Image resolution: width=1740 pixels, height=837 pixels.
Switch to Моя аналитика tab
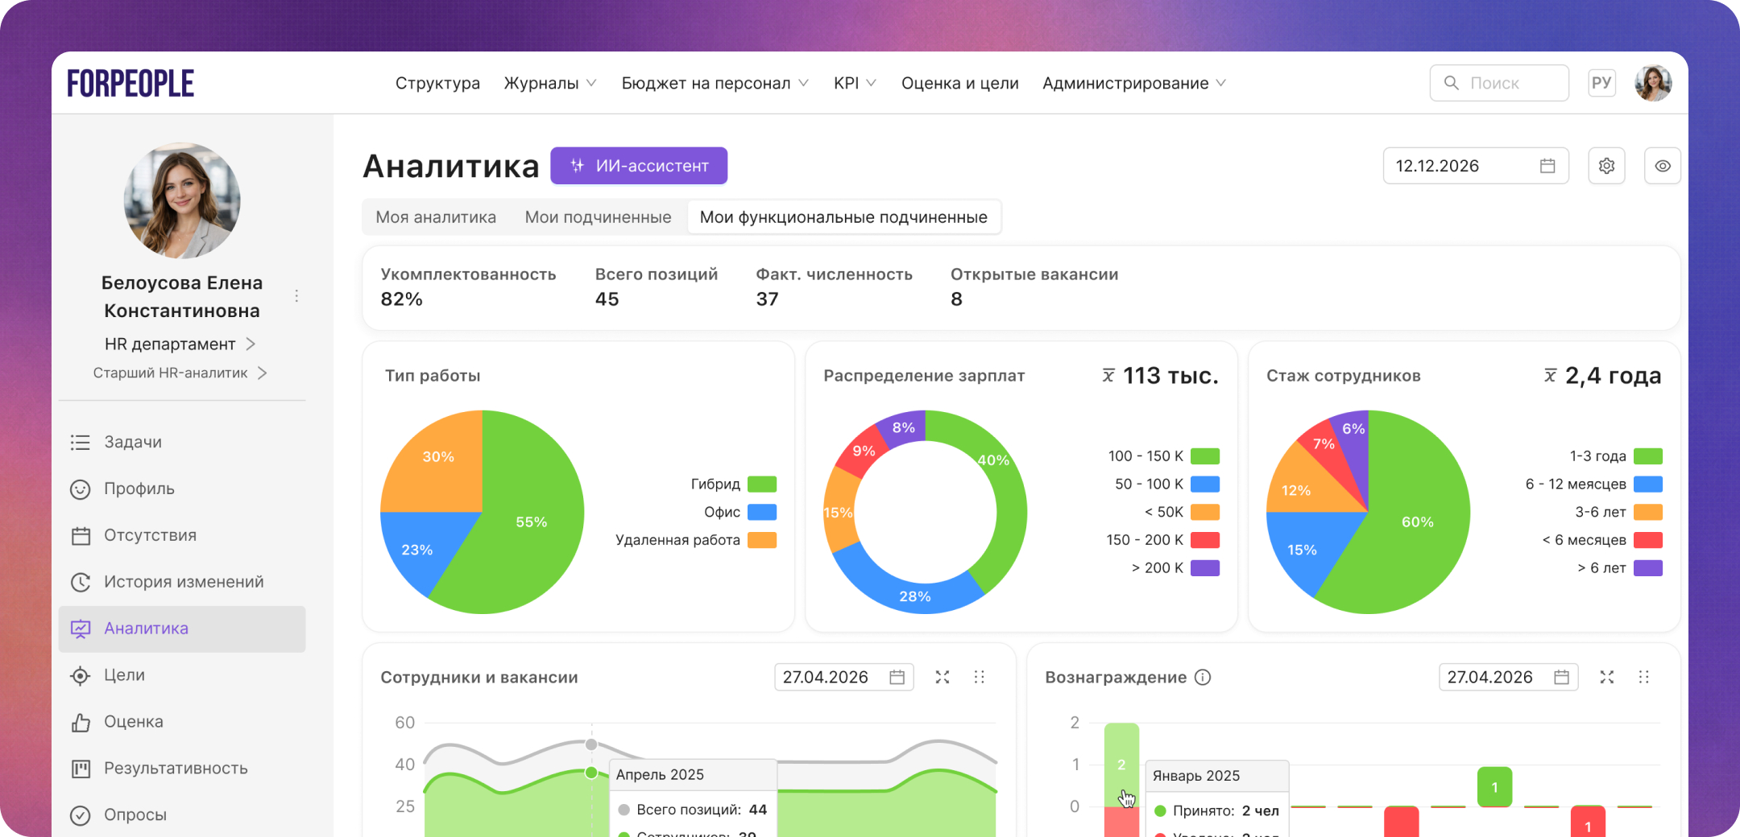(x=436, y=217)
